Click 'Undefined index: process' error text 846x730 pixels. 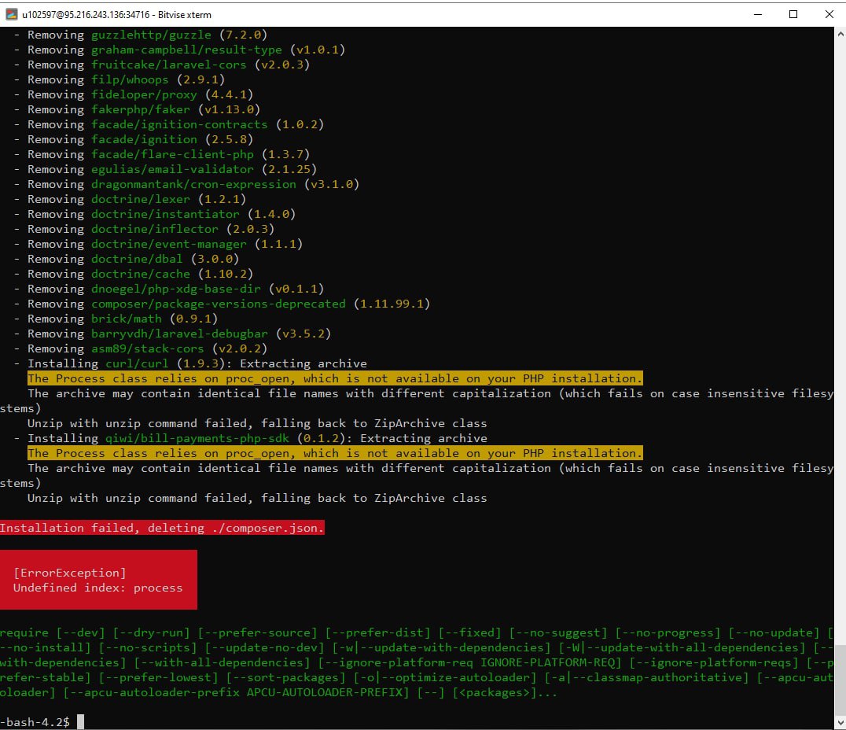tap(98, 588)
